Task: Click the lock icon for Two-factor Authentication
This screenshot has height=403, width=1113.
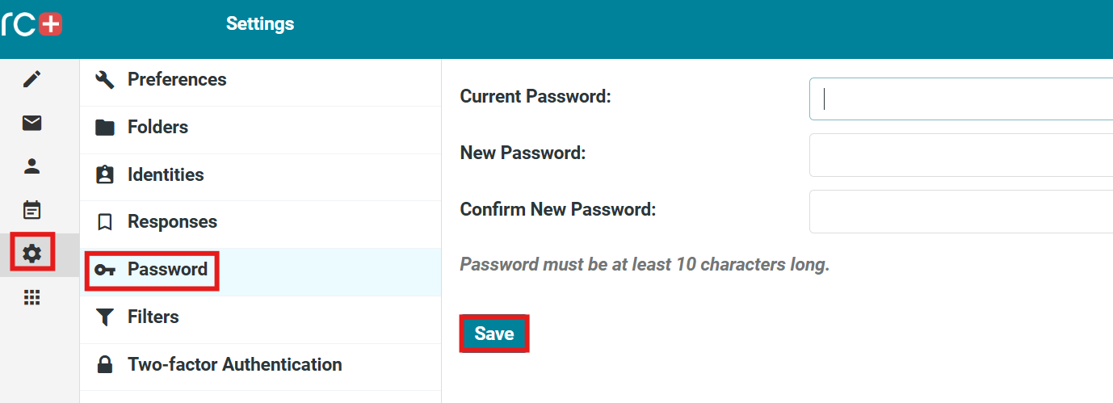Action: 105,365
